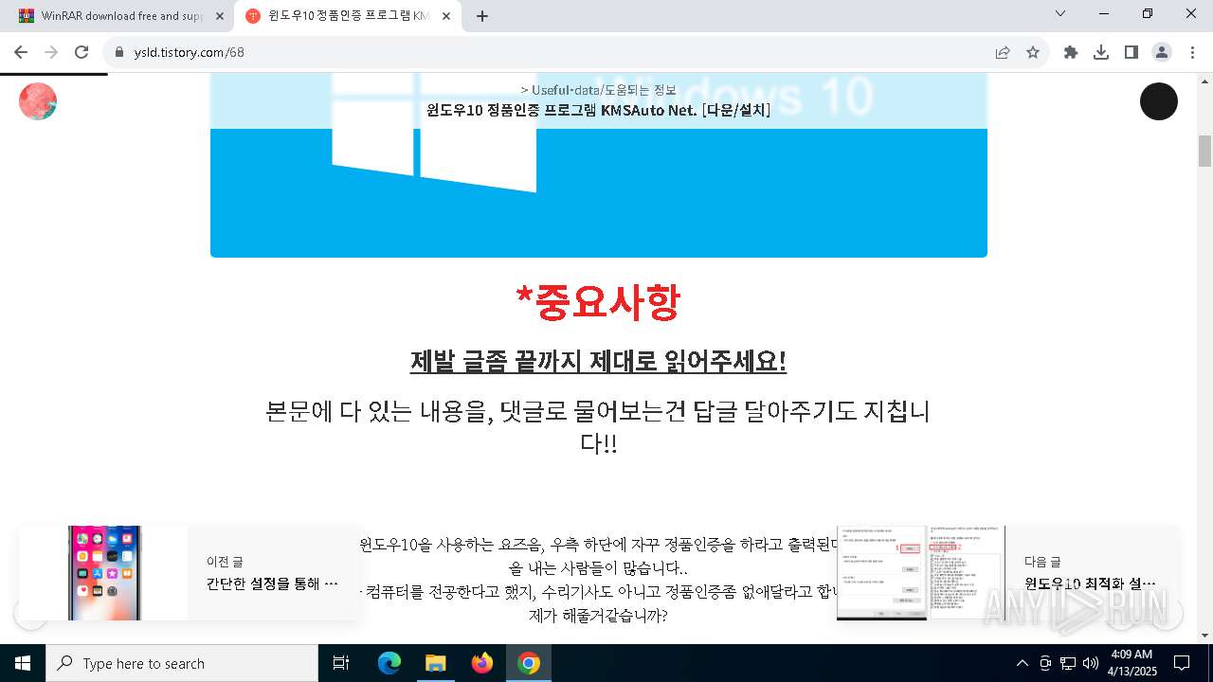Click underlined text 제발 글좀 끝까지 제대로 읽어주세요!

598,361
